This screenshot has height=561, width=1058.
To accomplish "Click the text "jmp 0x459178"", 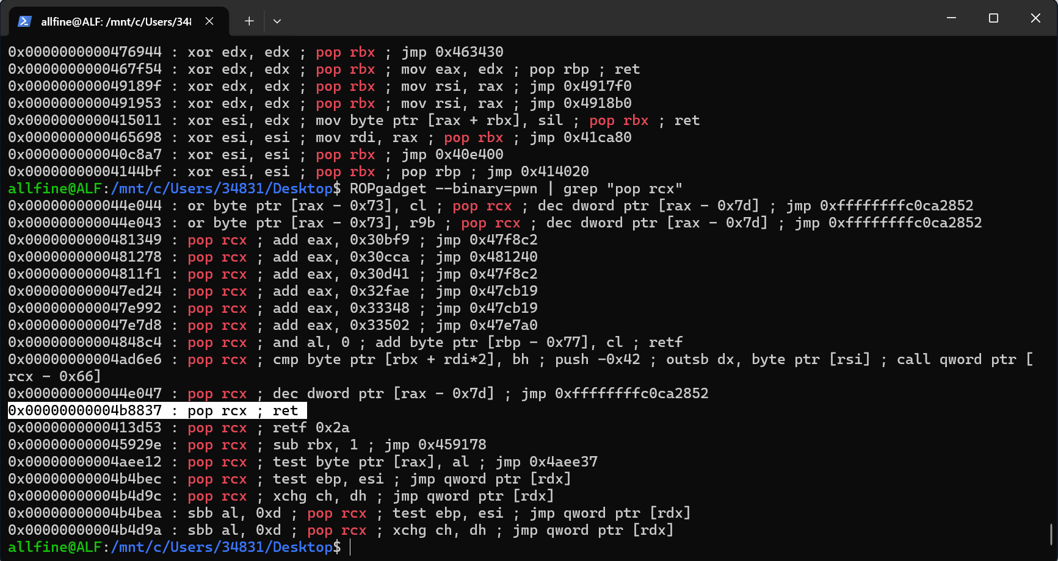I will tap(435, 445).
